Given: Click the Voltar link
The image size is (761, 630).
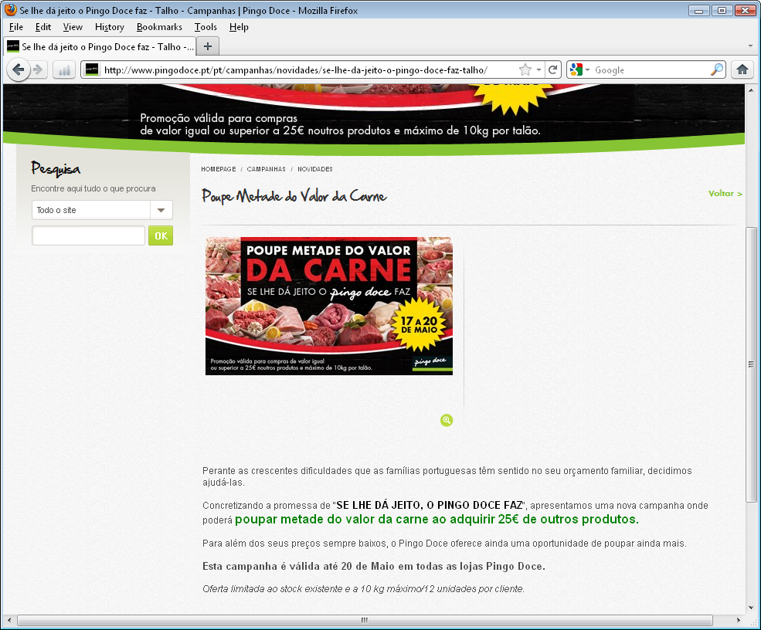Looking at the screenshot, I should pyautogui.click(x=725, y=194).
